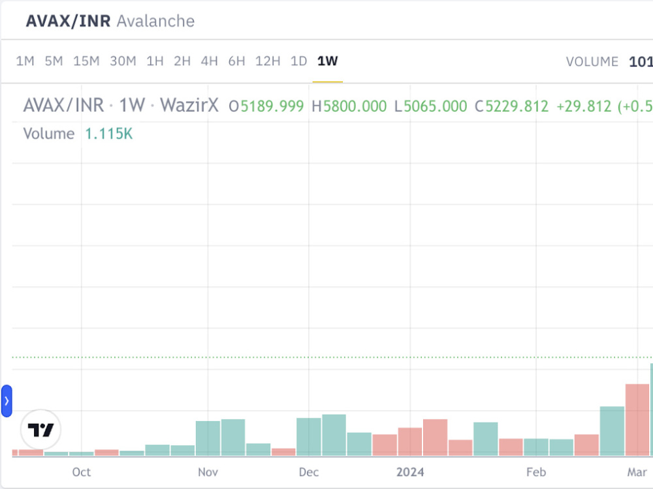Set chart interval to 4H
The image size is (653, 489).
pyautogui.click(x=209, y=61)
